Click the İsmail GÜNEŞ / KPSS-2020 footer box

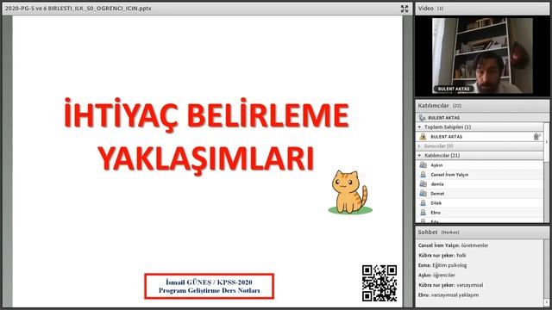pos(209,286)
